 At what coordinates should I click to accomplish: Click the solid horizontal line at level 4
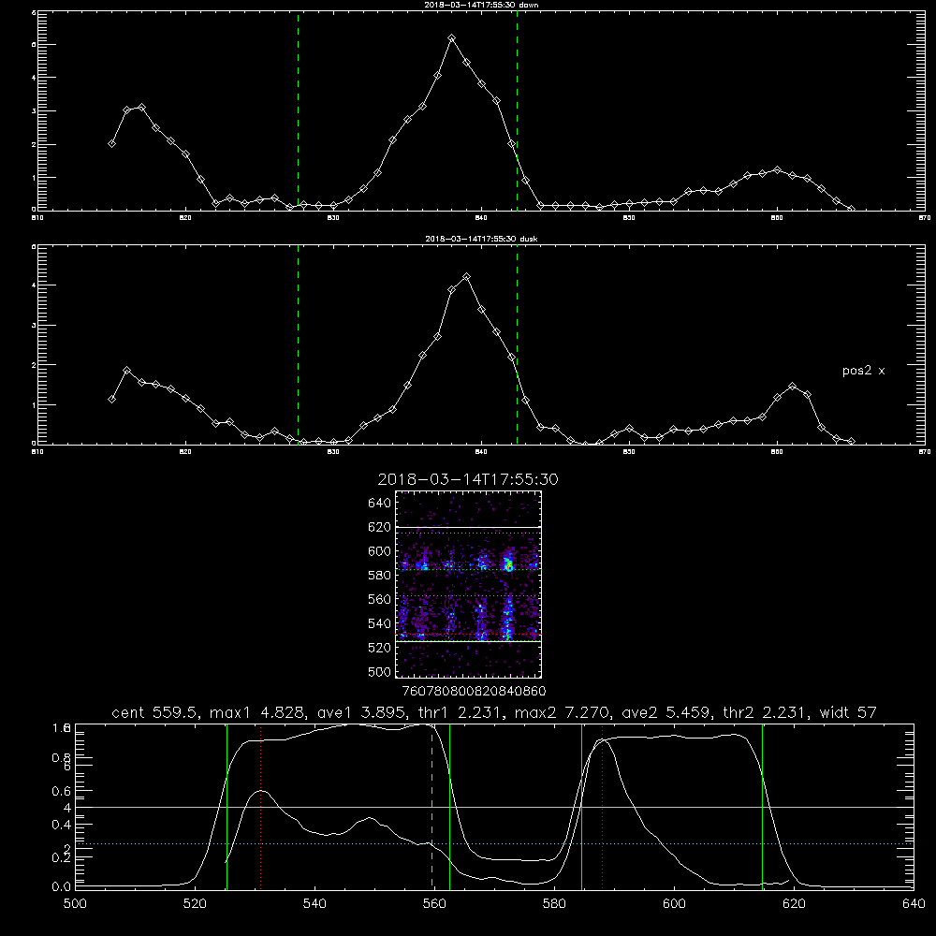(x=494, y=807)
